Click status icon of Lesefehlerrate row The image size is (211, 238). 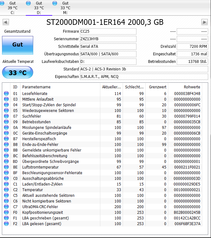[x=6, y=93]
